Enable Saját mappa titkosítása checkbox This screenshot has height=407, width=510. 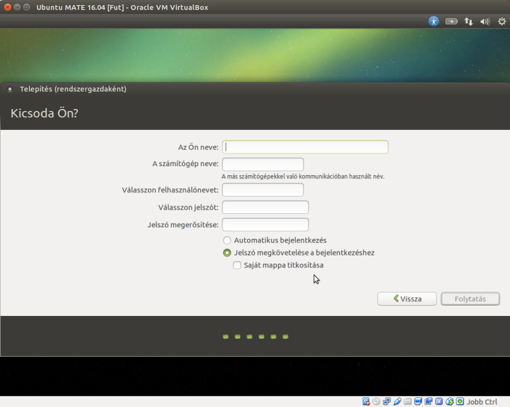[237, 265]
